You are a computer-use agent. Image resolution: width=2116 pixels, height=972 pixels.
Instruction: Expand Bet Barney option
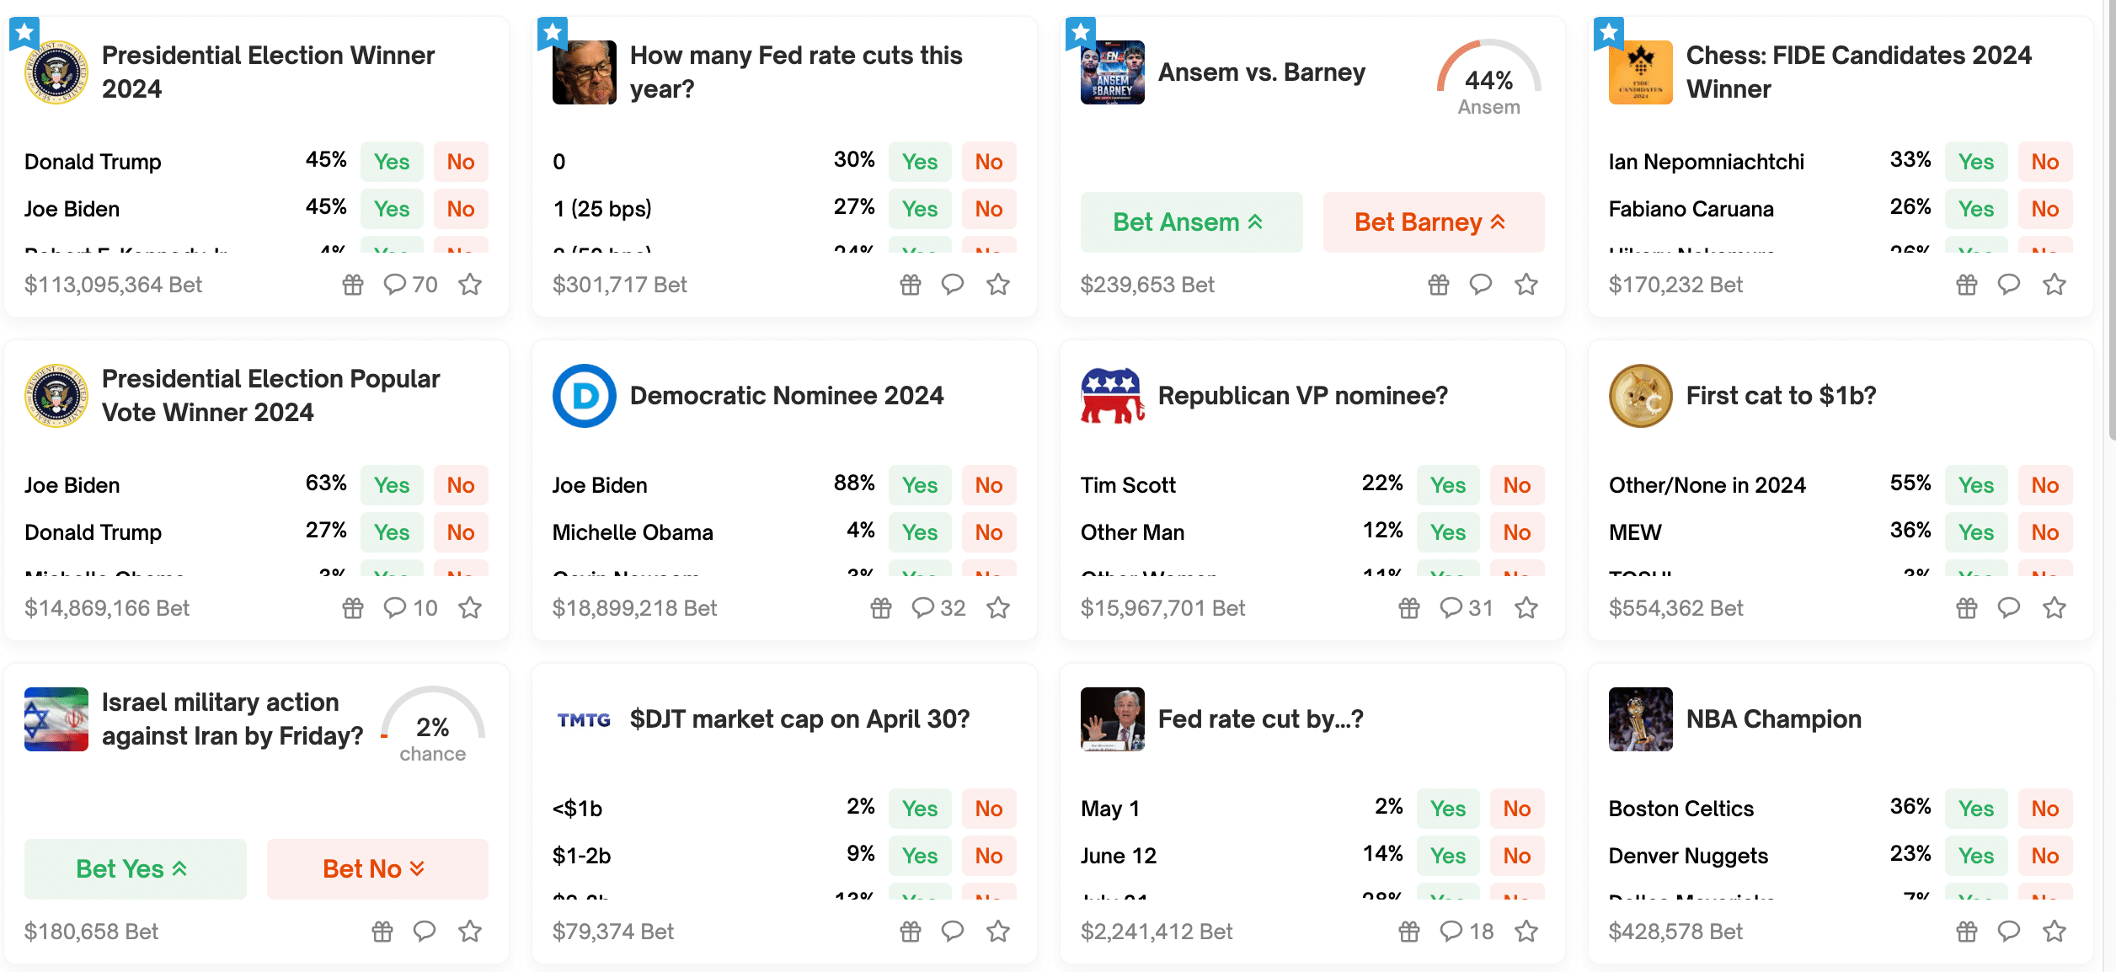(1434, 222)
